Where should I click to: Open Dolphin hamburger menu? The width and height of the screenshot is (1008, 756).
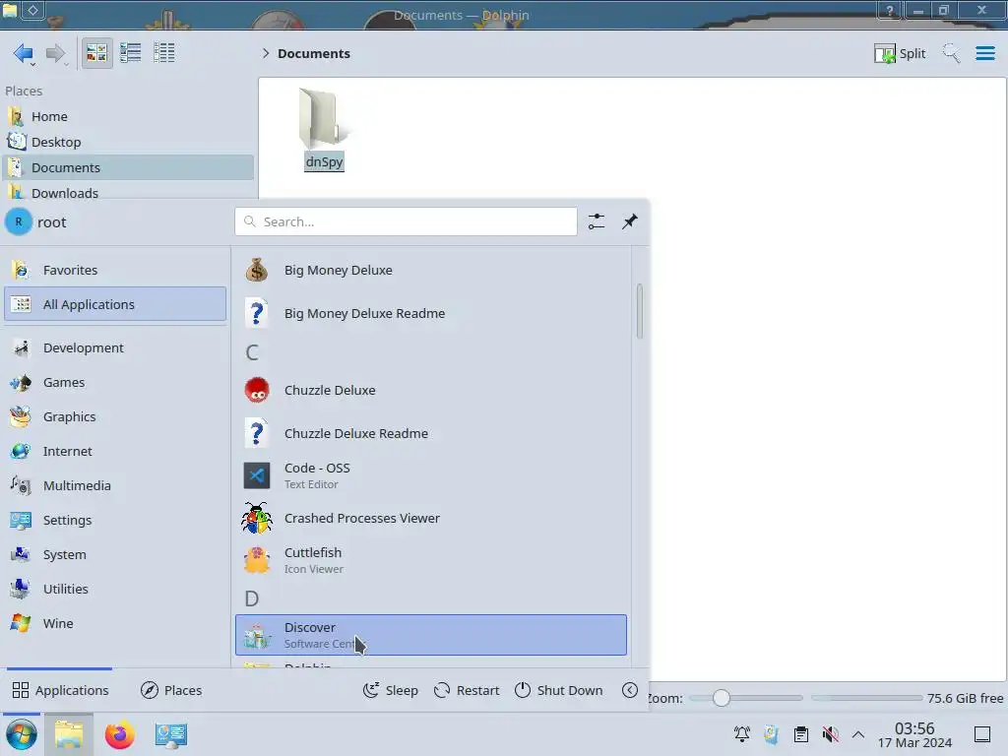pos(984,53)
